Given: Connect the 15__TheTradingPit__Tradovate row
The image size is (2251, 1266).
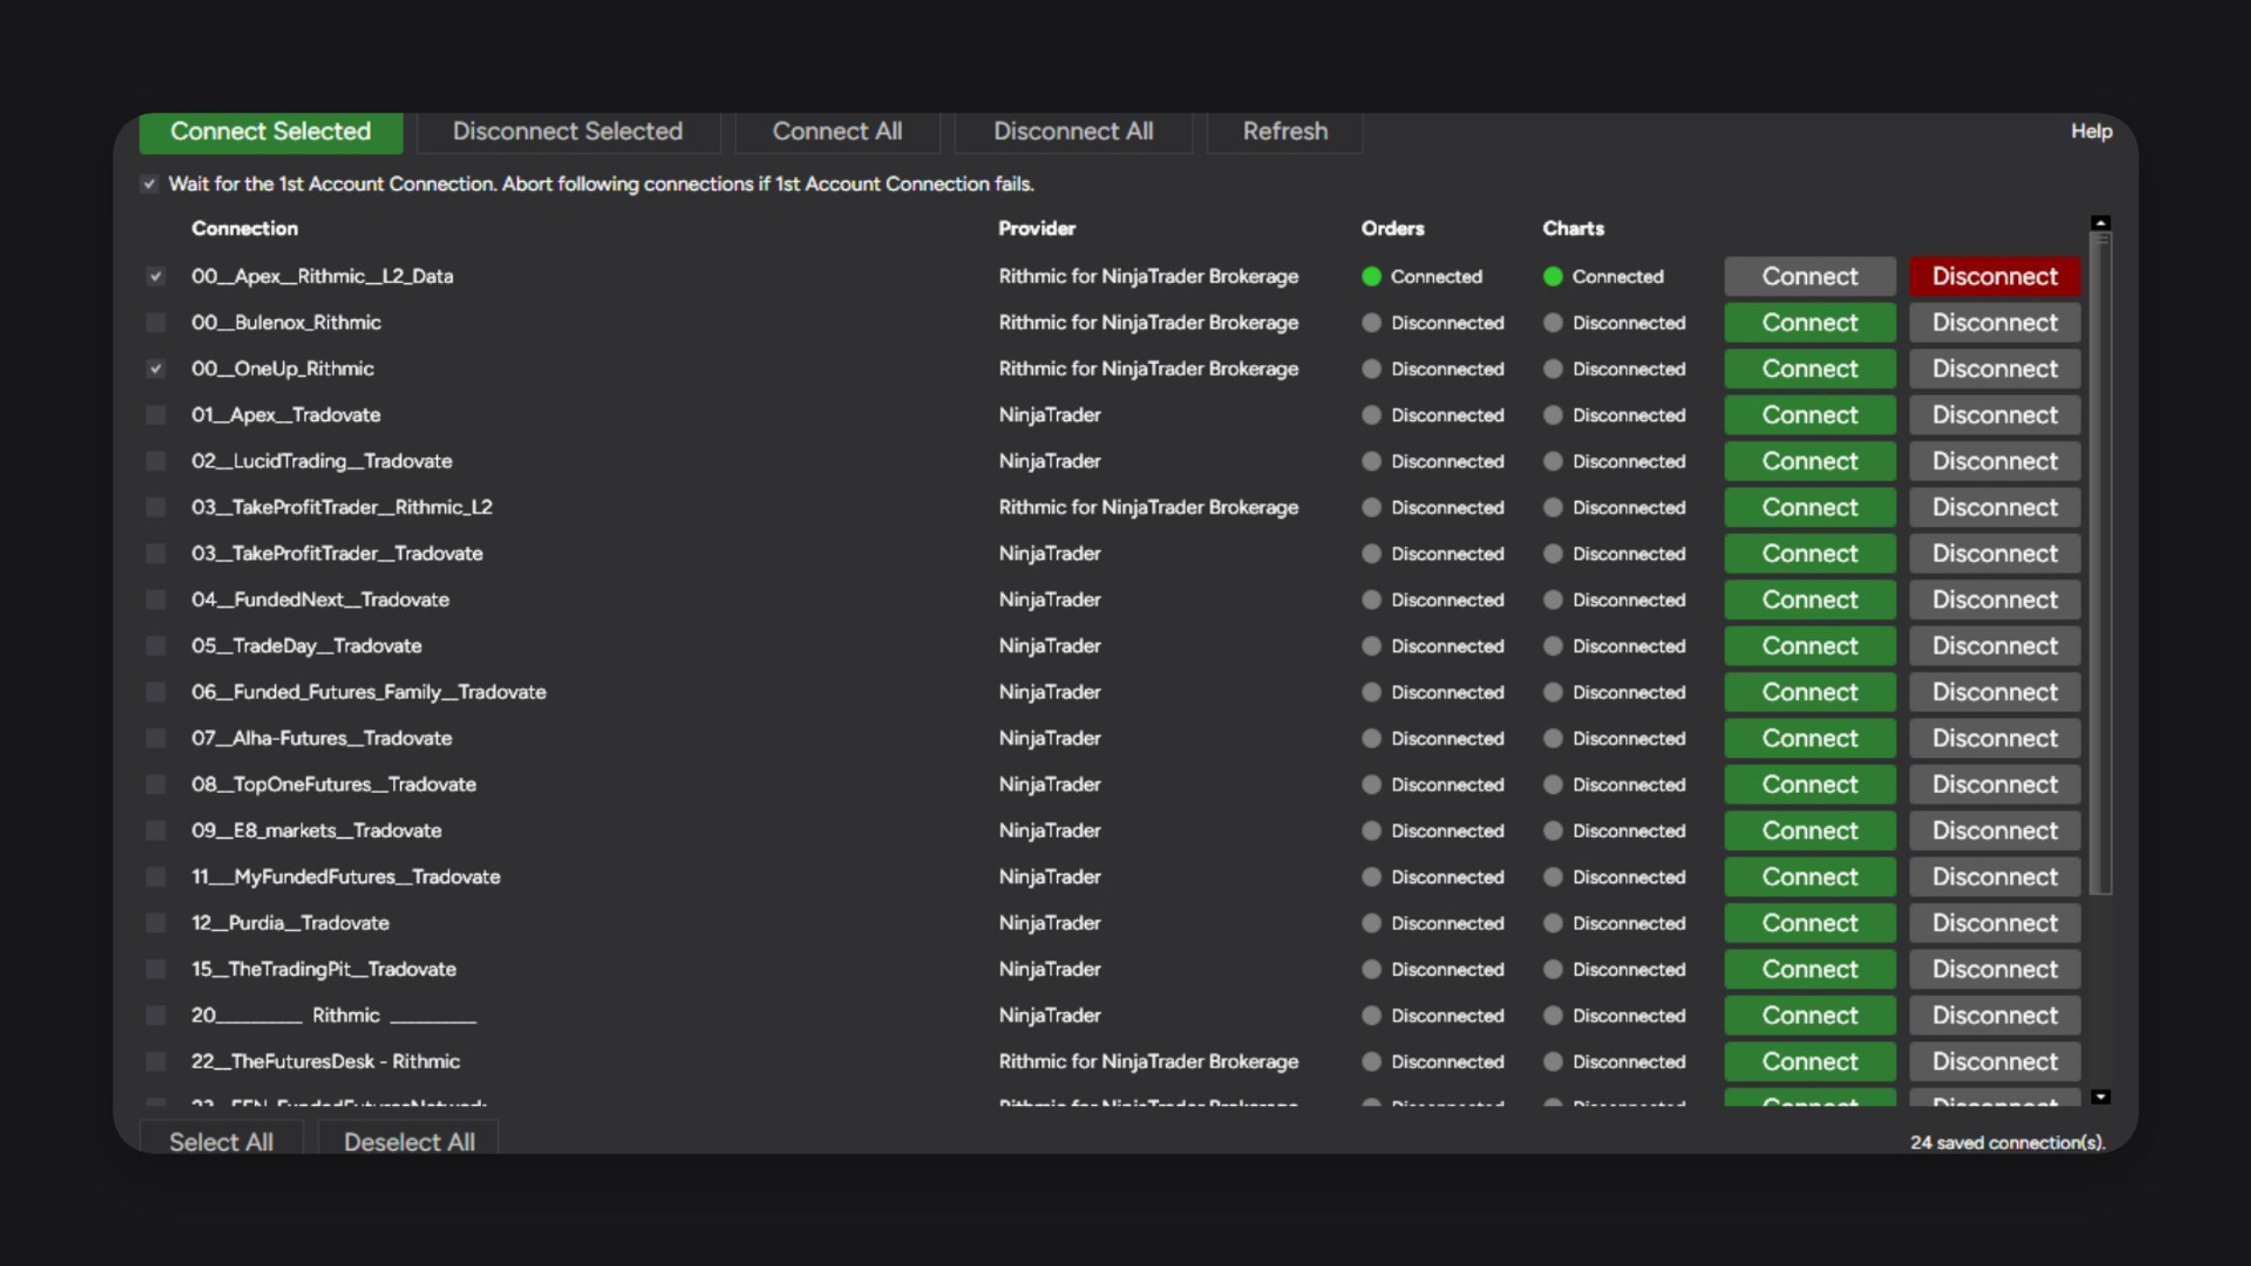Looking at the screenshot, I should pos(1810,969).
